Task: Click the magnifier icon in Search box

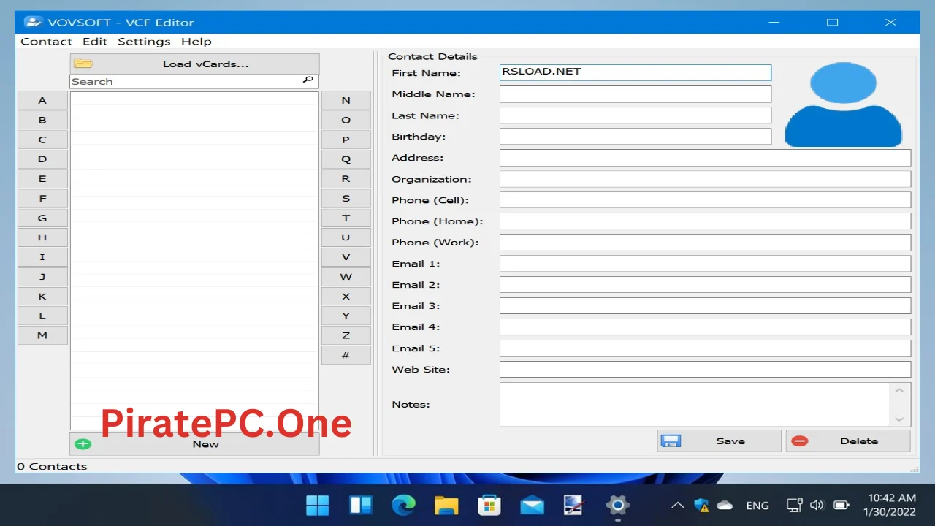Action: coord(308,80)
